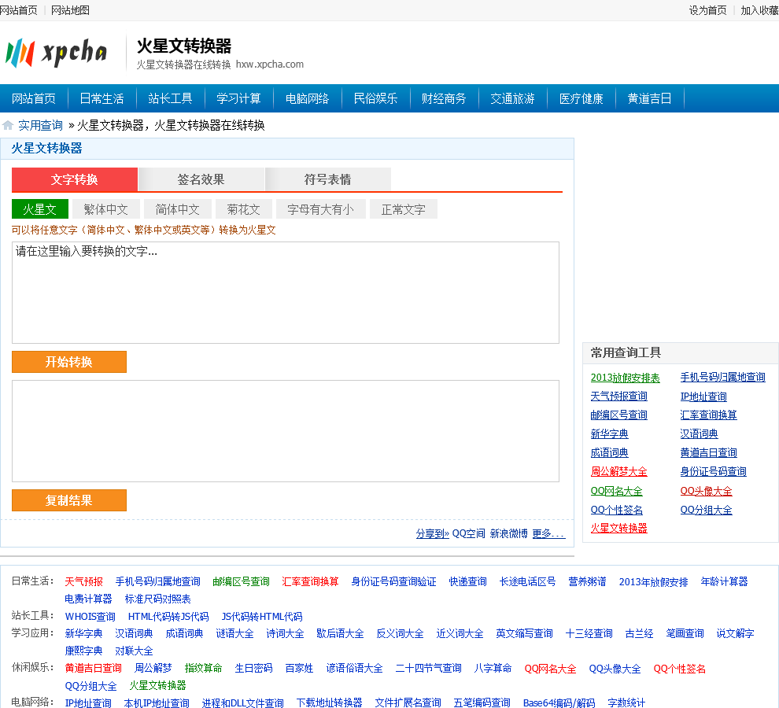
Task: Open the 符号表情 tab
Action: coord(327,179)
